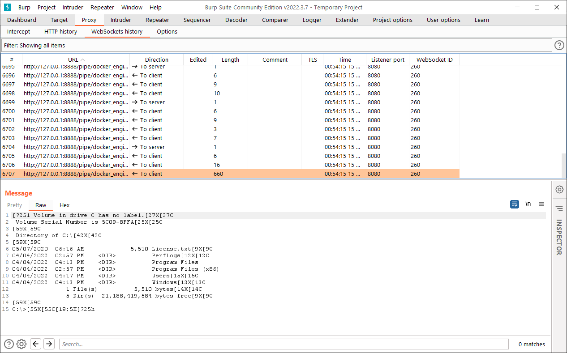
Task: Toggle word wrap icon in message editor
Action: pos(515,204)
